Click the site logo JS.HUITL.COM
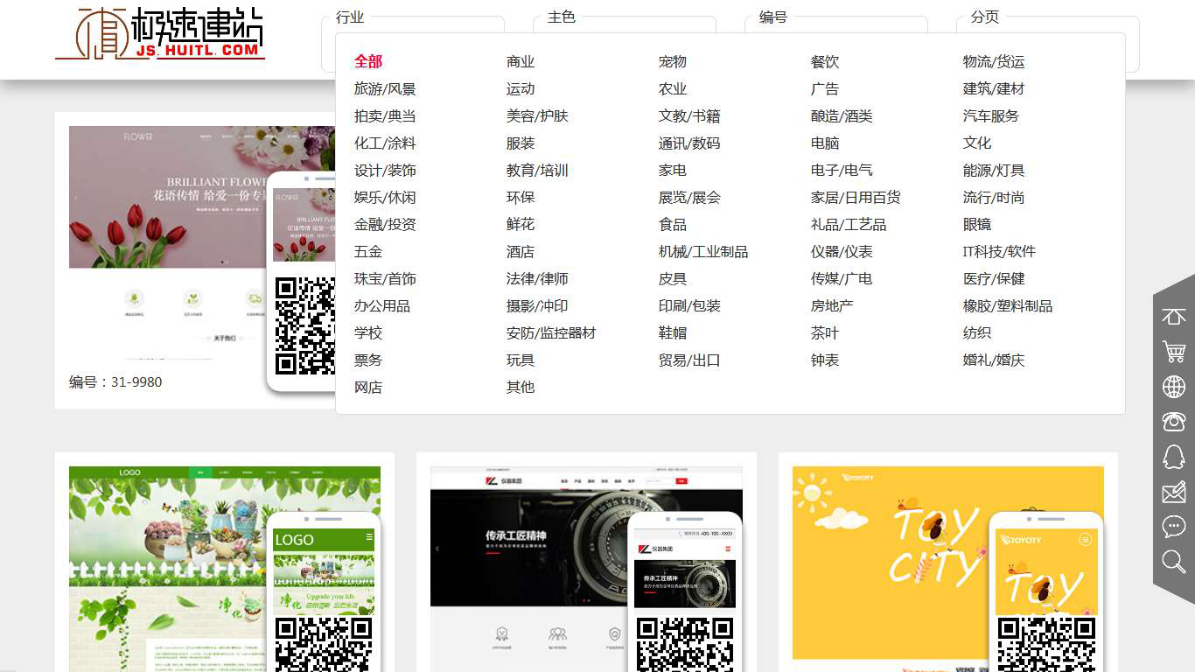The height and width of the screenshot is (672, 1195). (160, 34)
